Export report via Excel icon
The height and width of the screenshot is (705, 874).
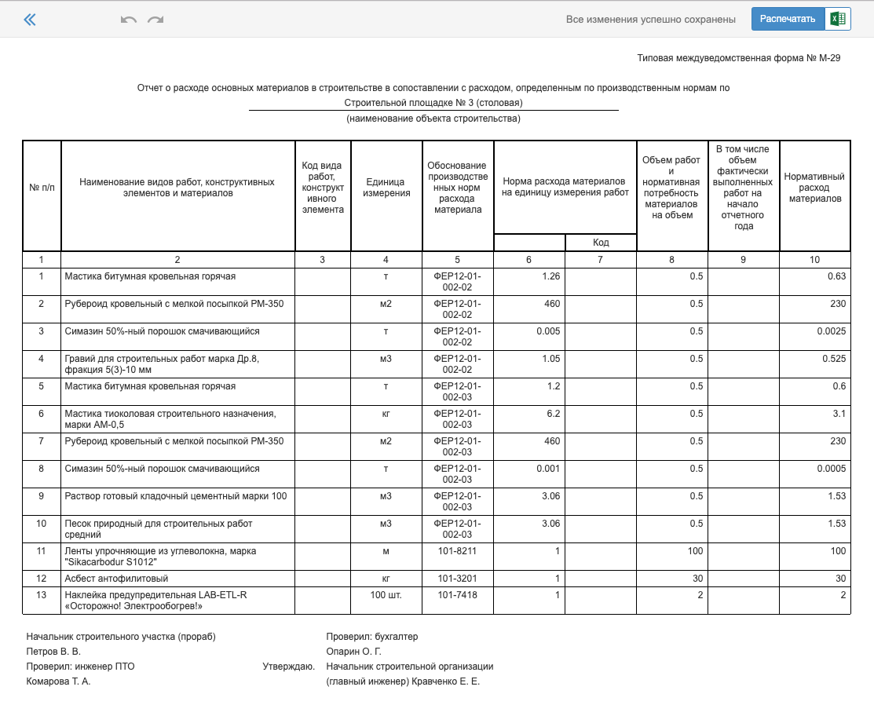click(x=839, y=19)
